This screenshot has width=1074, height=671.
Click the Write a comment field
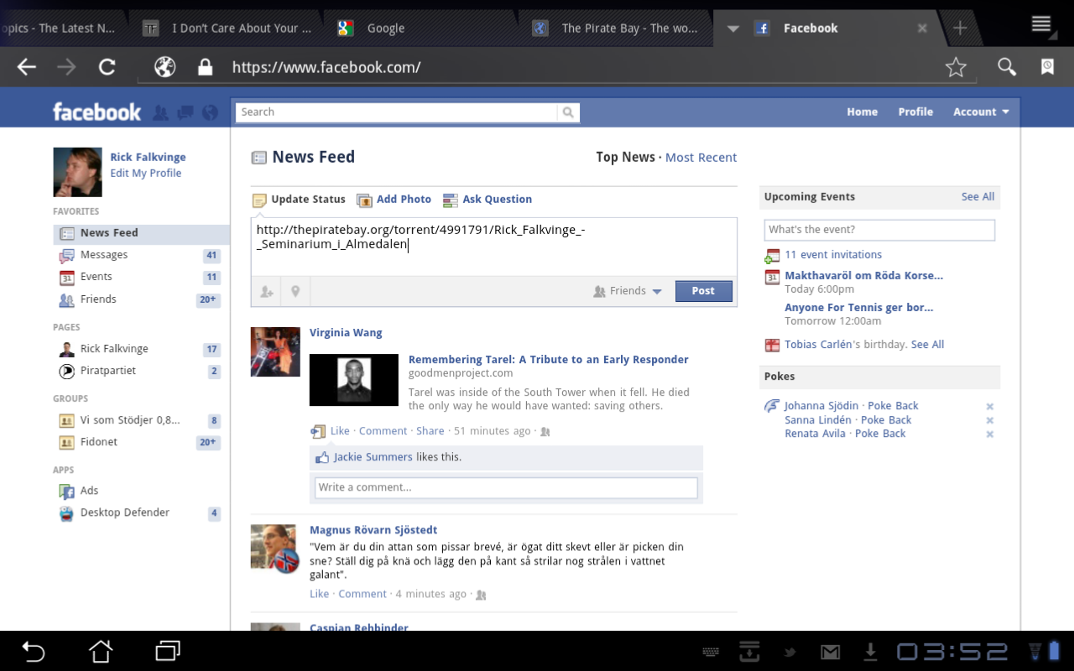coord(506,487)
